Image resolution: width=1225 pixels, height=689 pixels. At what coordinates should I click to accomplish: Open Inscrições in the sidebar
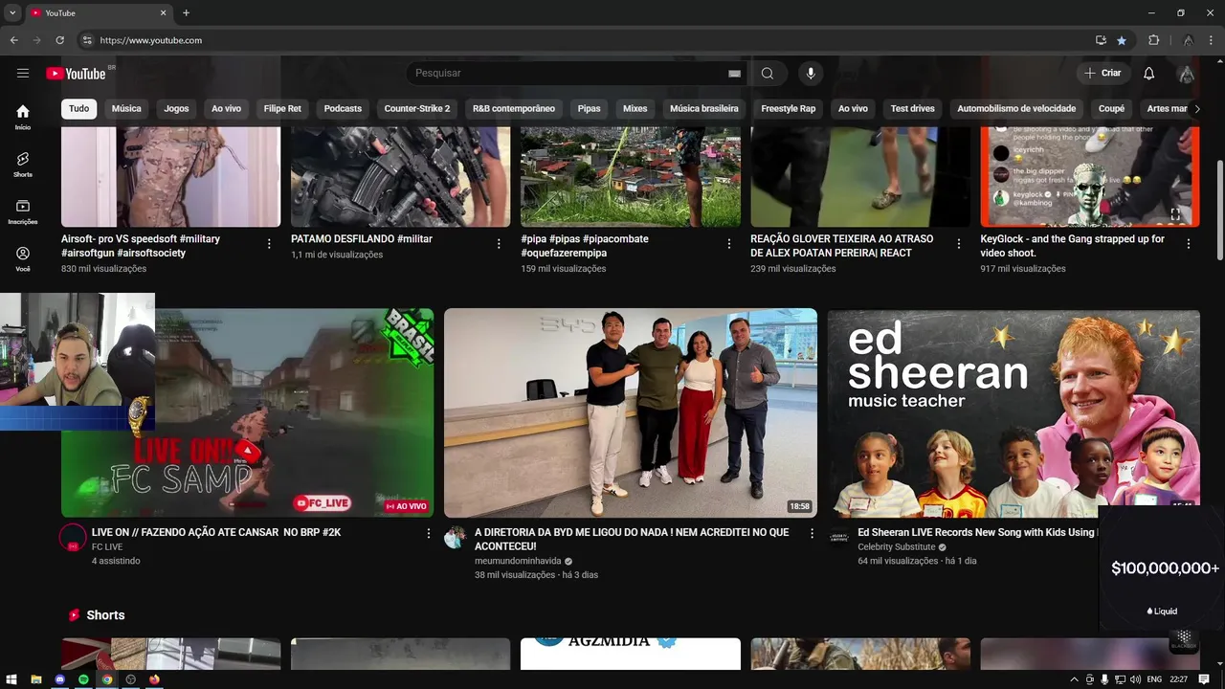[23, 212]
